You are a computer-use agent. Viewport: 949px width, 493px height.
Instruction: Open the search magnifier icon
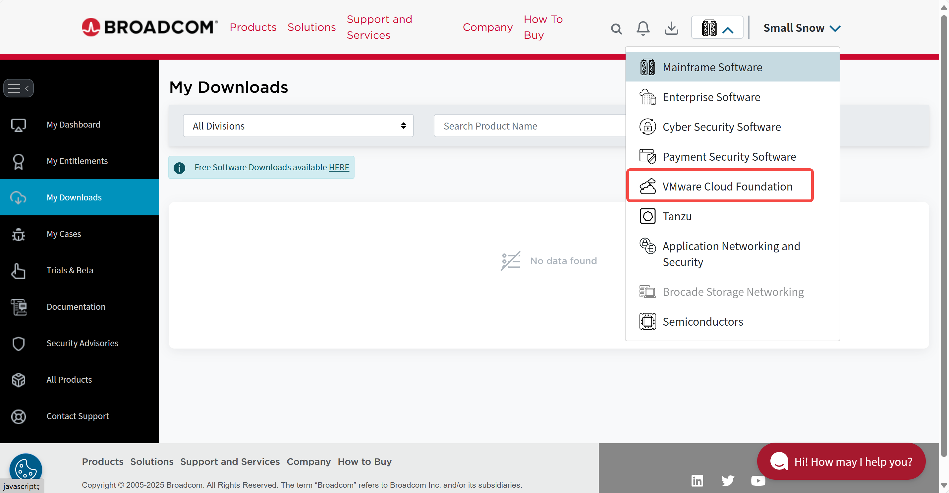click(x=616, y=28)
